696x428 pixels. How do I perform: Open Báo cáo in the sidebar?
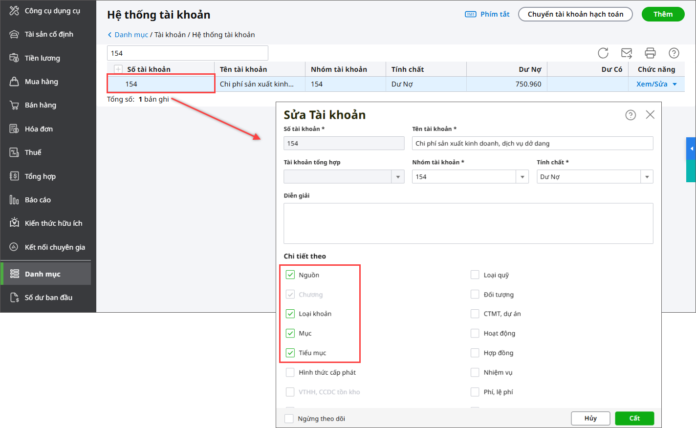38,200
